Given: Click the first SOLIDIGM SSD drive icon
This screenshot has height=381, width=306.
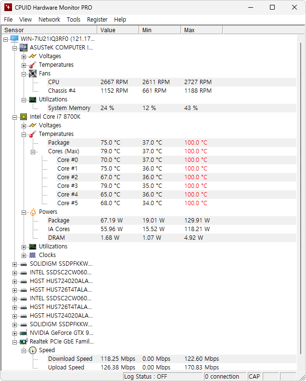Looking at the screenshot, I should coord(24,264).
